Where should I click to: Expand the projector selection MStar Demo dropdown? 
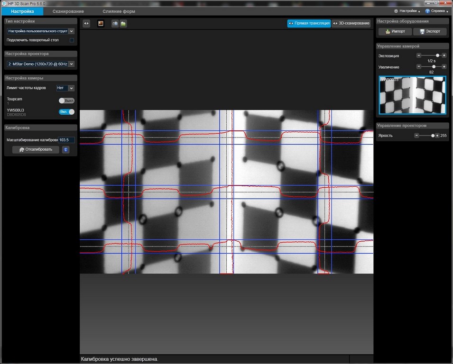tap(40, 64)
